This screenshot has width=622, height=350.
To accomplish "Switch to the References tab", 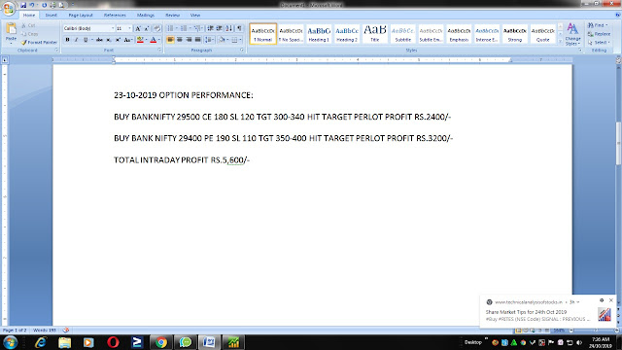I will 115,16.
